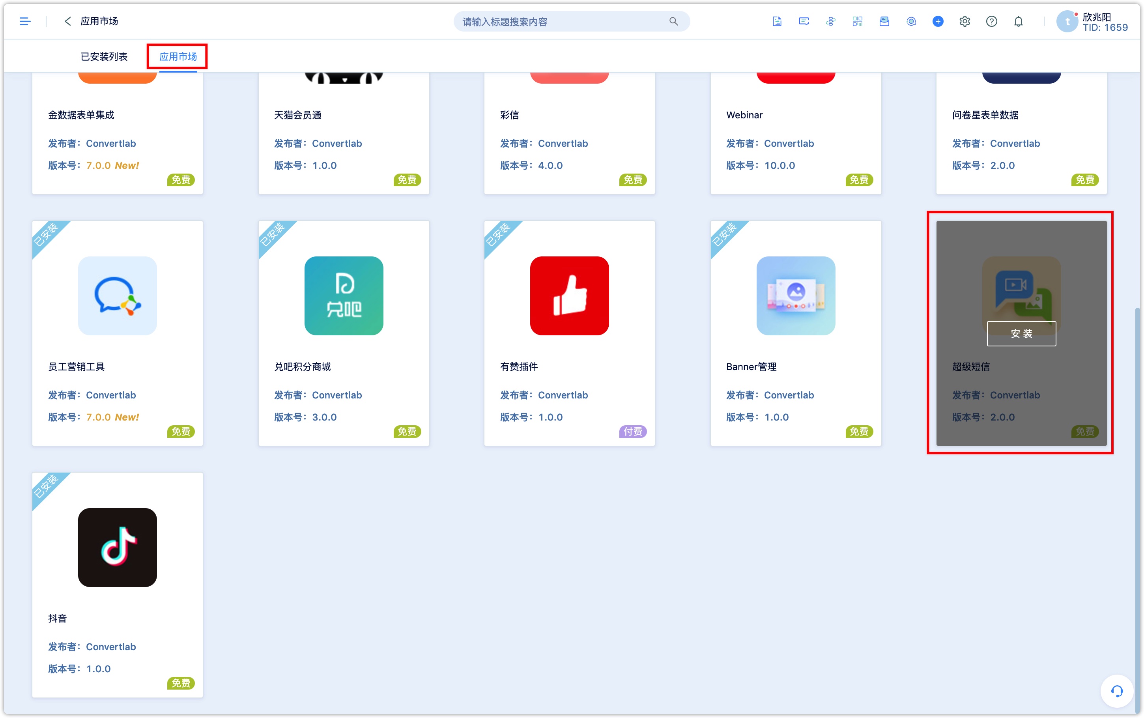Switch to the 已安装列表 tab

[x=104, y=56]
